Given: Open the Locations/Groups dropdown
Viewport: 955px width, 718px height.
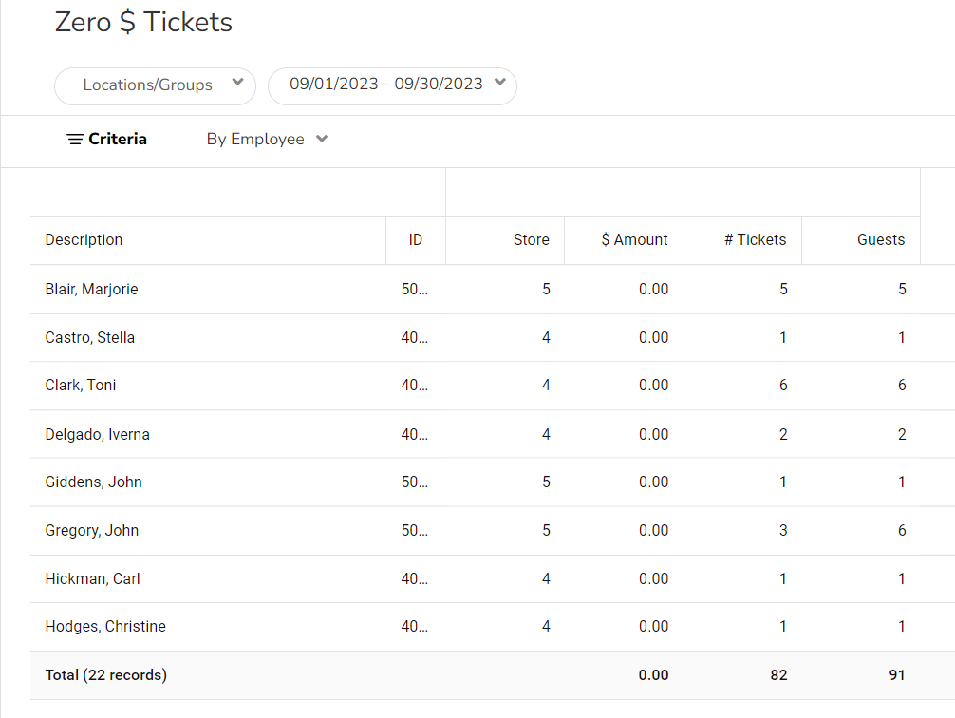Looking at the screenshot, I should pyautogui.click(x=155, y=85).
